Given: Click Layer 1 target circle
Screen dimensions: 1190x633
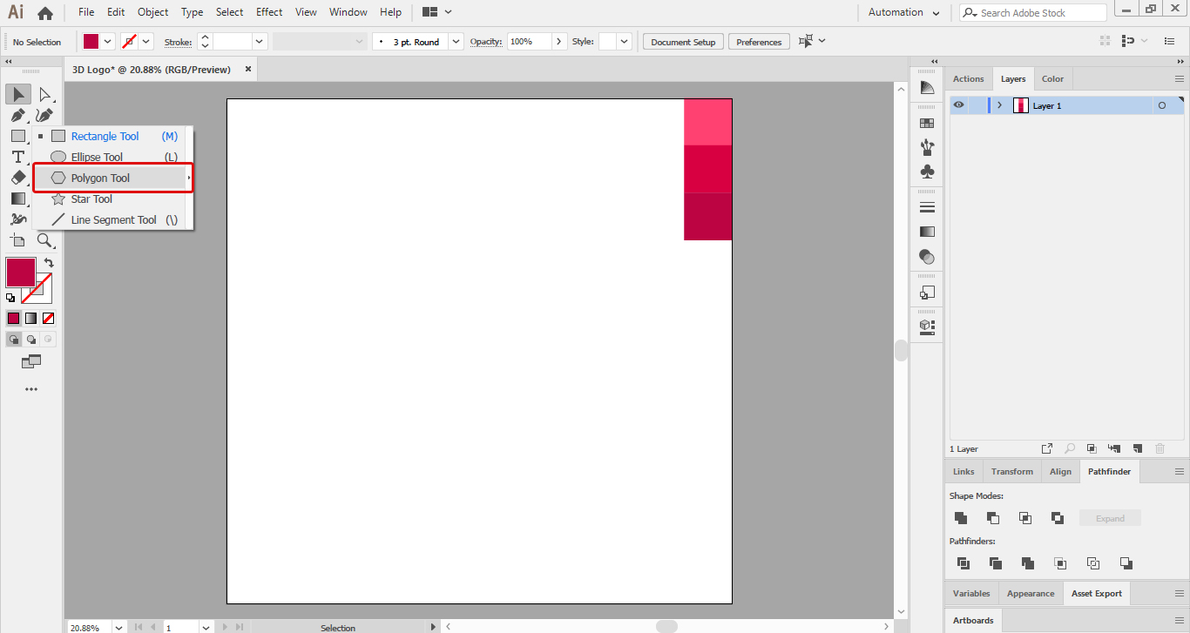Looking at the screenshot, I should (x=1161, y=105).
